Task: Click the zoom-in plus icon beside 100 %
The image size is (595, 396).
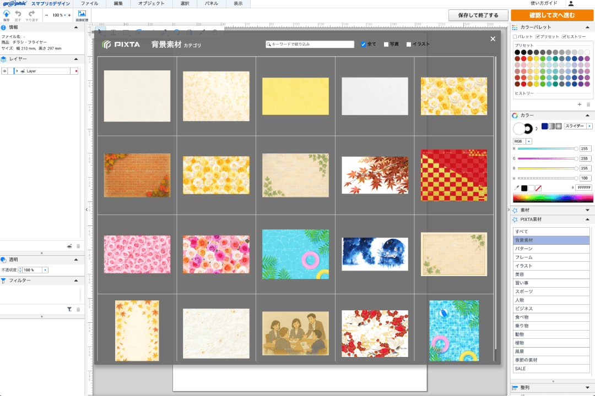Action: pos(69,15)
